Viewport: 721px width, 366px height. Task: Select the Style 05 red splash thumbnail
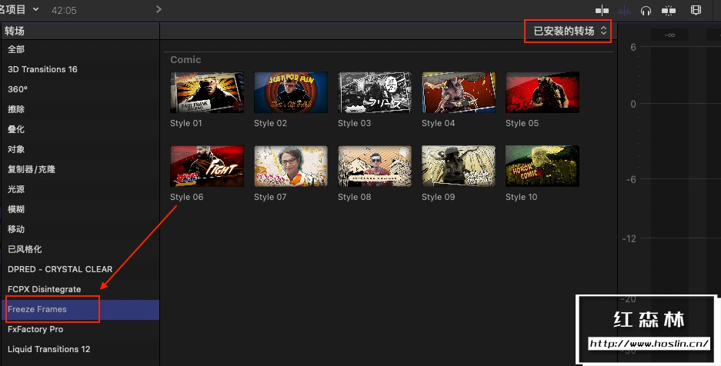542,92
